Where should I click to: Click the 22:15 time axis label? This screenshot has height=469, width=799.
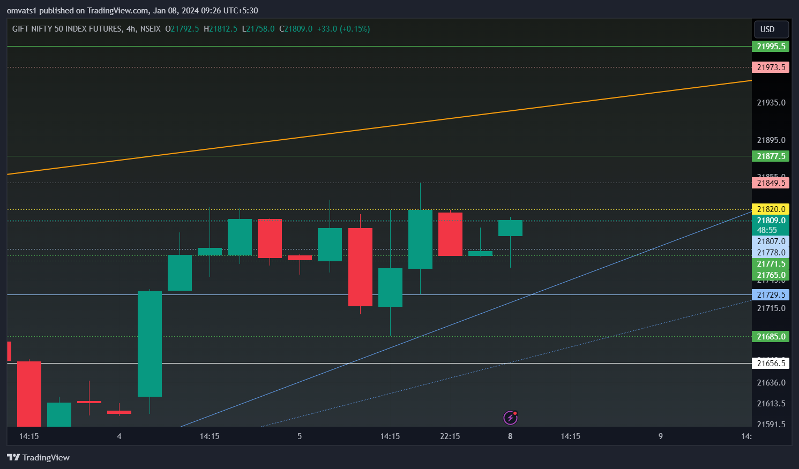pyautogui.click(x=450, y=436)
